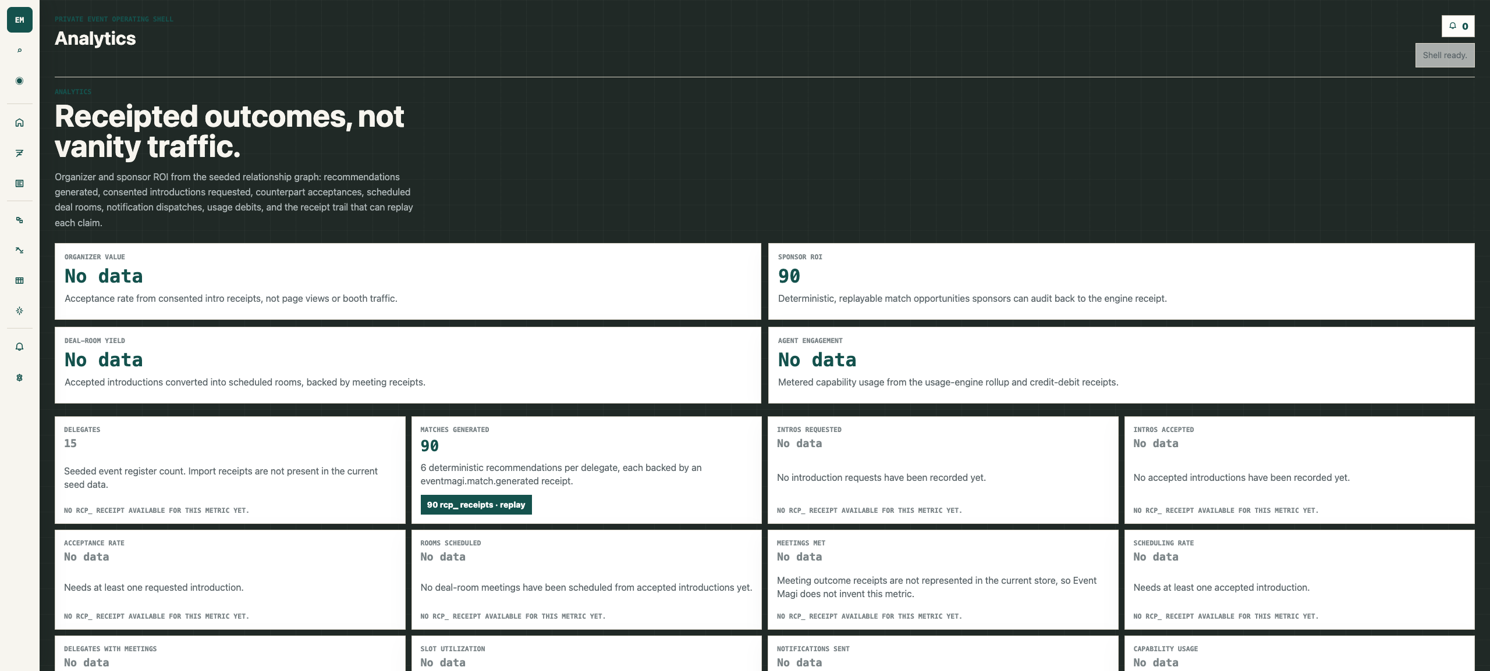The image size is (1490, 671).
Task: Click 'No introduction requests have been recorded yet.'
Action: click(x=881, y=477)
